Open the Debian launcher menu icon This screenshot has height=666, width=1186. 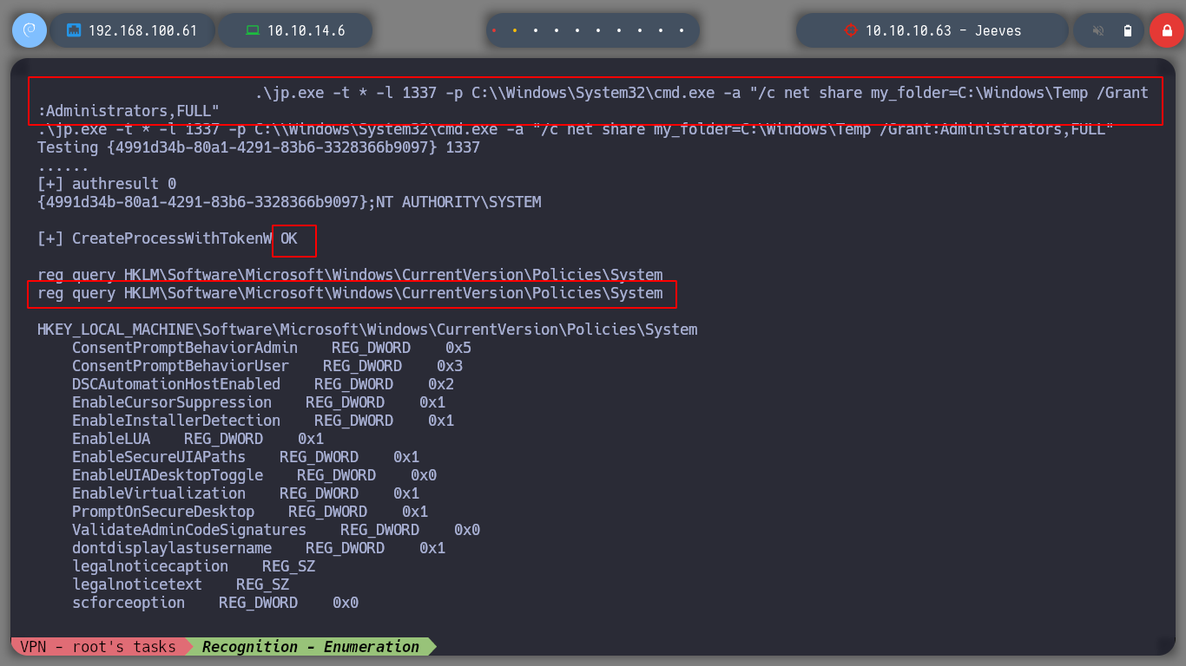coord(29,30)
